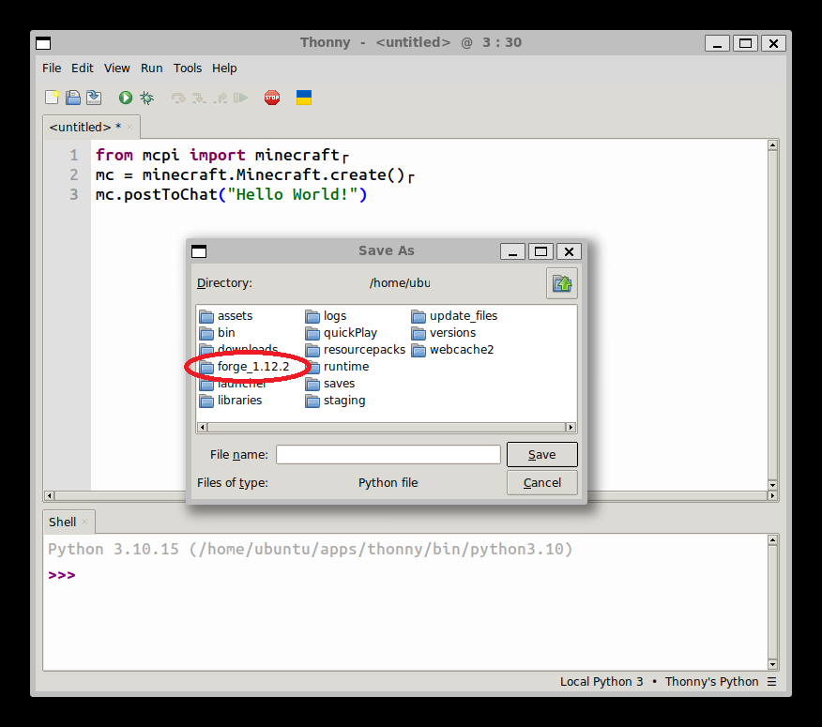The image size is (822, 727).
Task: Click editor vertical scroll down arrow
Action: point(772,484)
